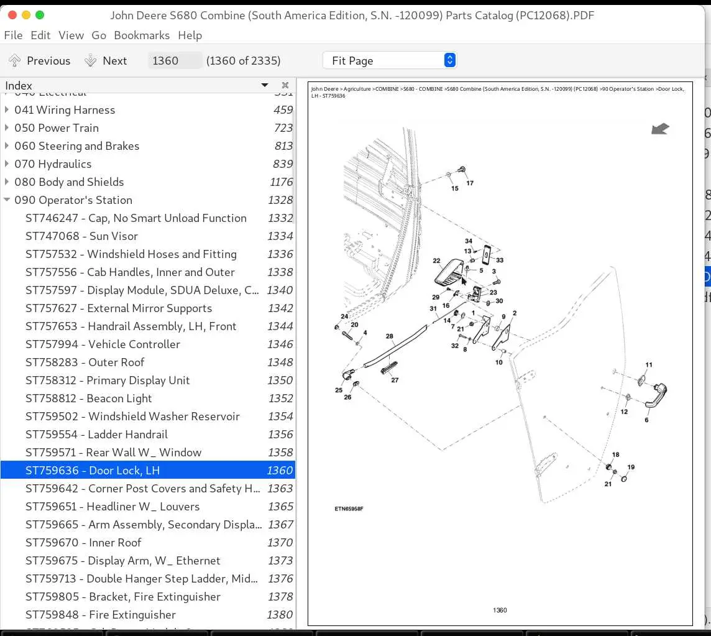Open the View menu

[71, 35]
